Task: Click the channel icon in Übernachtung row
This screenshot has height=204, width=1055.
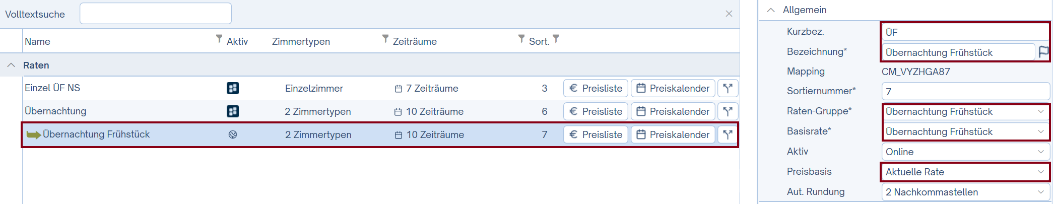Action: click(232, 111)
